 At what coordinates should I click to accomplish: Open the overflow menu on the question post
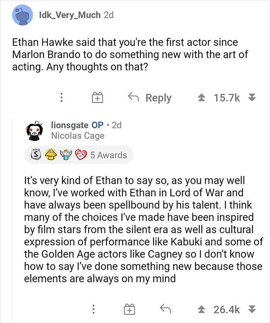(x=62, y=97)
